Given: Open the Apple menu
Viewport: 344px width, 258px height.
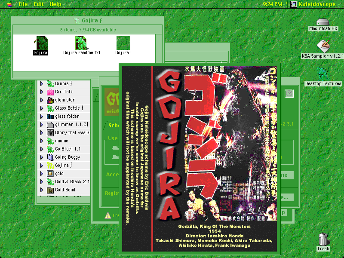Looking at the screenshot, I should (9, 4).
